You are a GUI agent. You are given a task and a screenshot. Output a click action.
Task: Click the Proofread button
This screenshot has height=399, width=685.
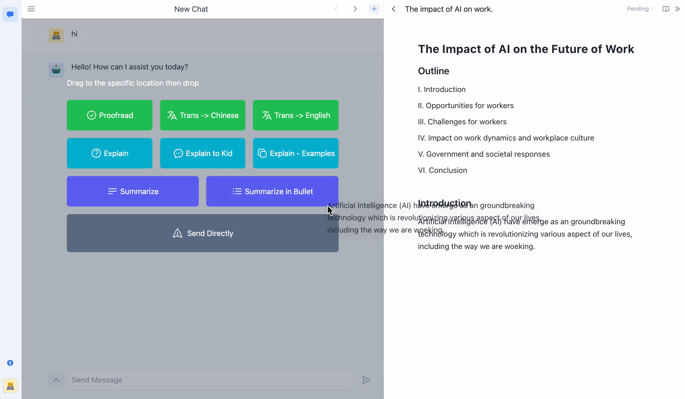coord(109,115)
